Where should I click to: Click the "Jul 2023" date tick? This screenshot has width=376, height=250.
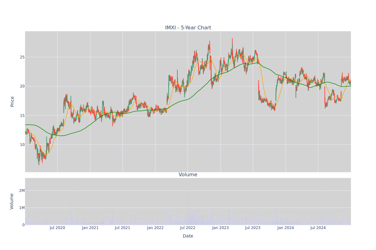tap(253, 228)
